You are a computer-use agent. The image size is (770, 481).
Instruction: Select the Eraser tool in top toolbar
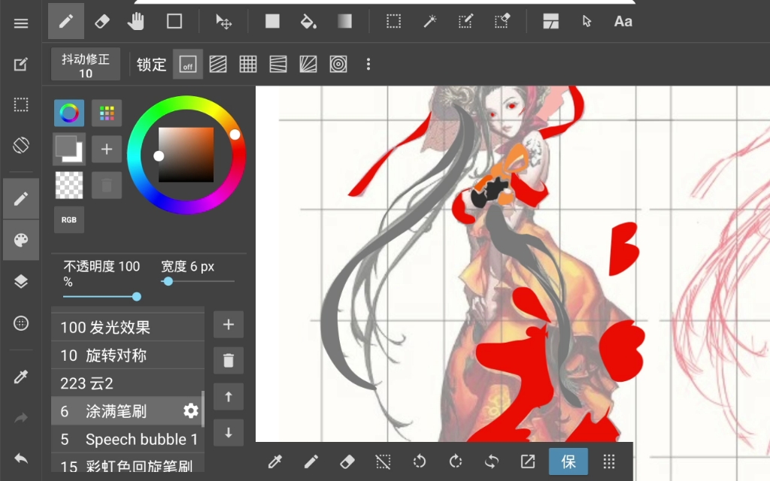[102, 21]
